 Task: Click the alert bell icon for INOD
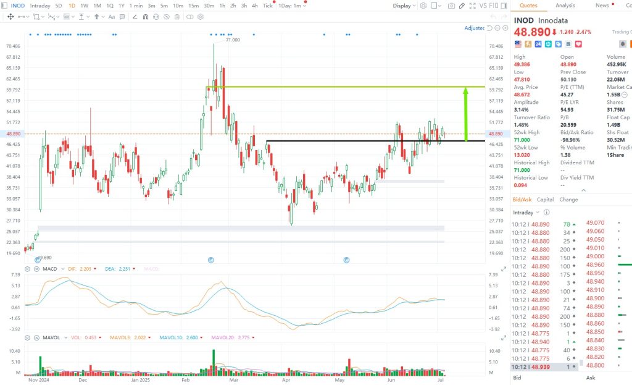point(623,44)
